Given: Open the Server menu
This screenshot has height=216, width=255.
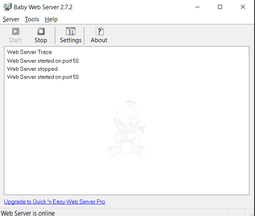Looking at the screenshot, I should coord(11,19).
